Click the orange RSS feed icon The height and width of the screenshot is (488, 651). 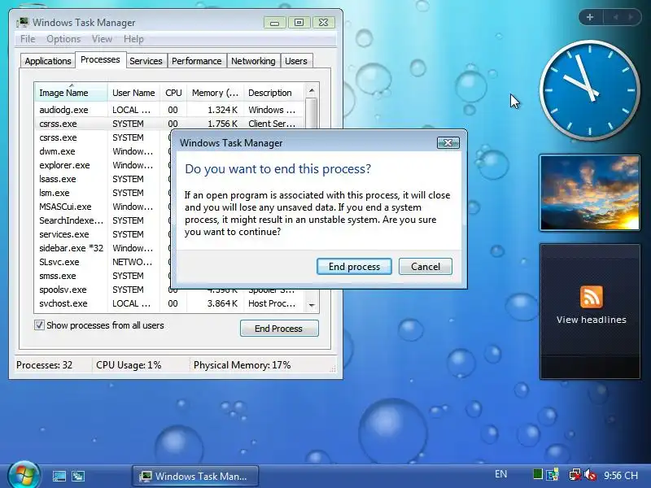coord(592,297)
